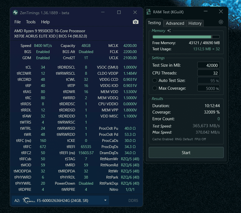Screen dimensions: 241x213
Task: Take a ZenTimings screenshot with camera icon
Action: tap(135, 22)
